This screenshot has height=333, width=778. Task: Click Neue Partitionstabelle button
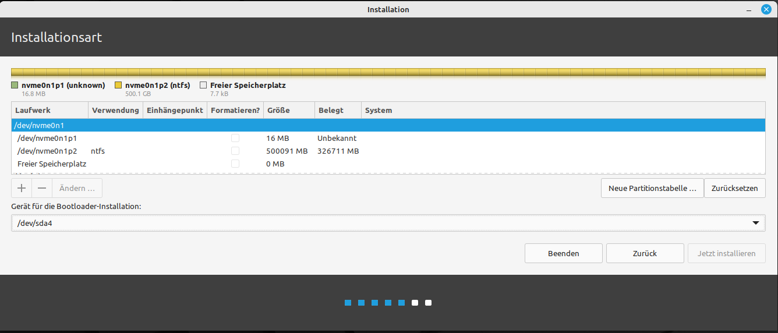(x=652, y=188)
